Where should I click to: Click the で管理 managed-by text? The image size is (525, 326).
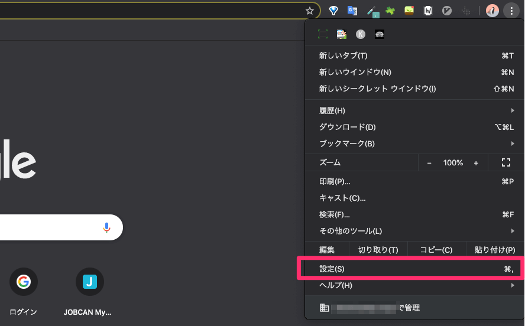pyautogui.click(x=410, y=308)
